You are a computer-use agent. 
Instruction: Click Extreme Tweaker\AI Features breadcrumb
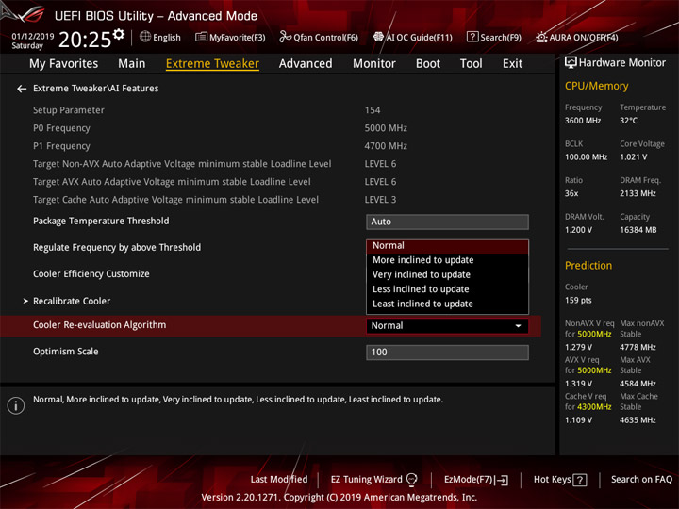pos(95,89)
